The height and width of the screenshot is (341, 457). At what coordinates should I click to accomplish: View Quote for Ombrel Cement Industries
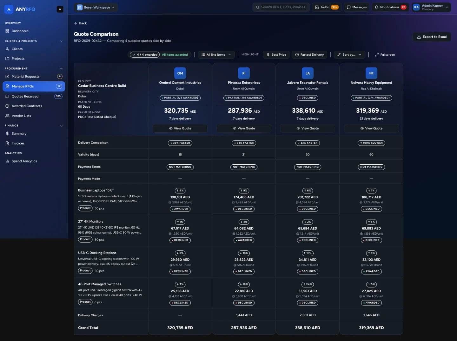tap(180, 128)
